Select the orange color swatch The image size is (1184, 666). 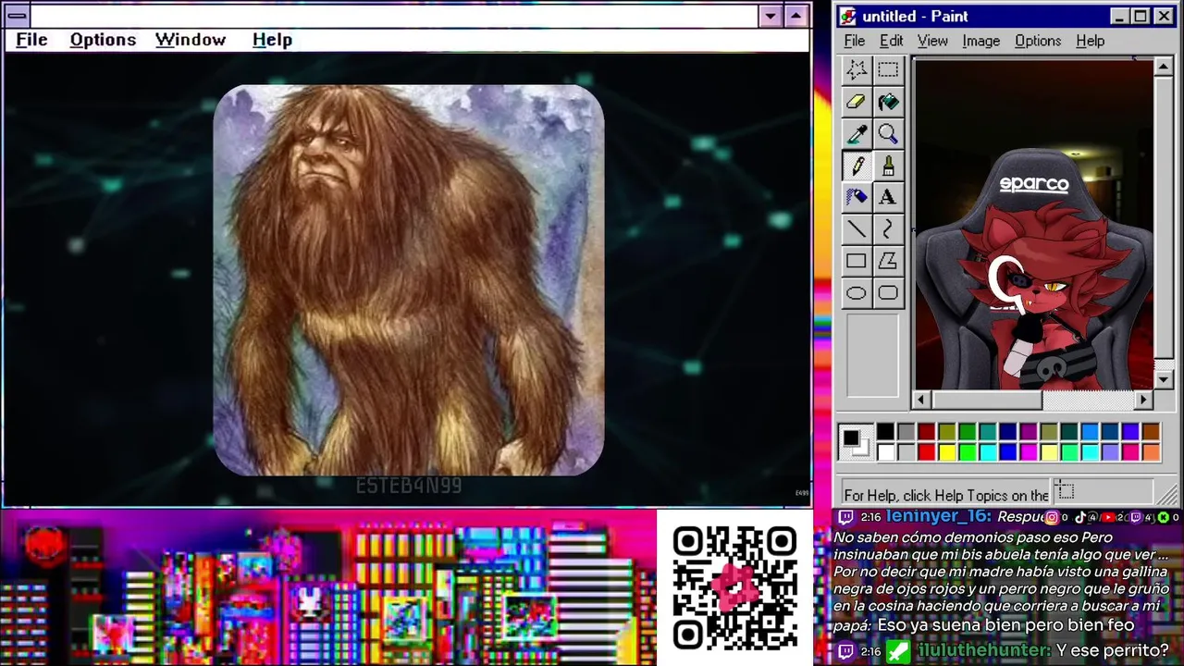click(1150, 452)
